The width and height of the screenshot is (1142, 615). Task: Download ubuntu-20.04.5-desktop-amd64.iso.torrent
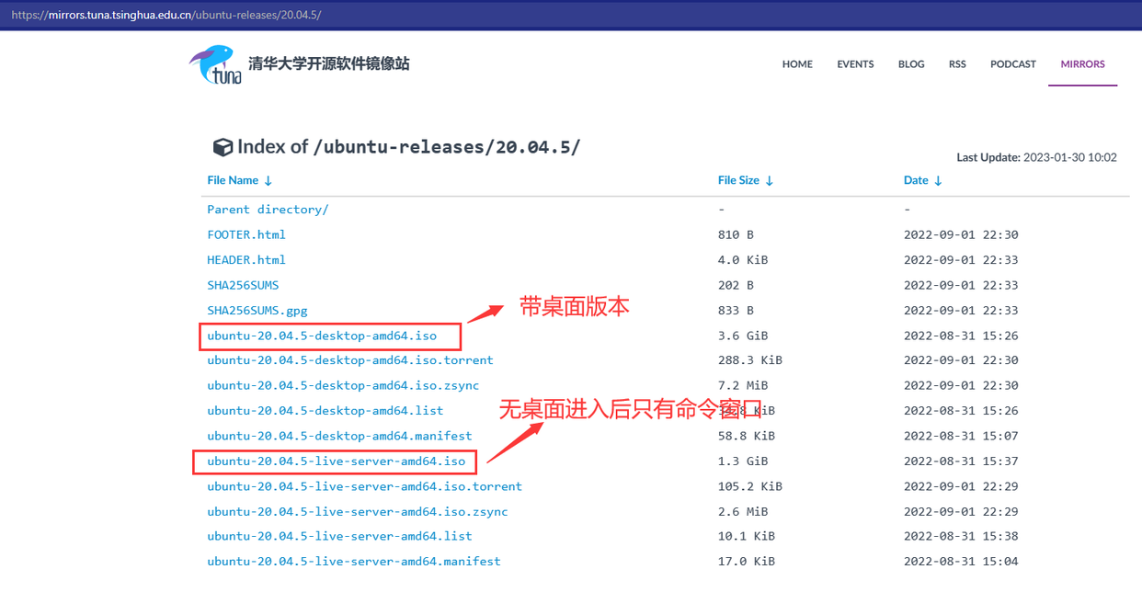pyautogui.click(x=350, y=360)
